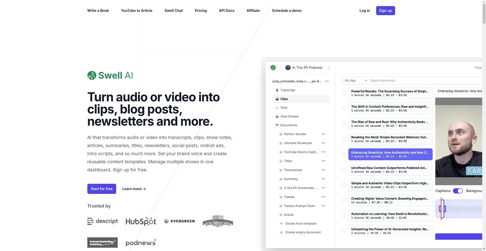
Task: Toggle the Captions switch off
Action: [x=458, y=191]
